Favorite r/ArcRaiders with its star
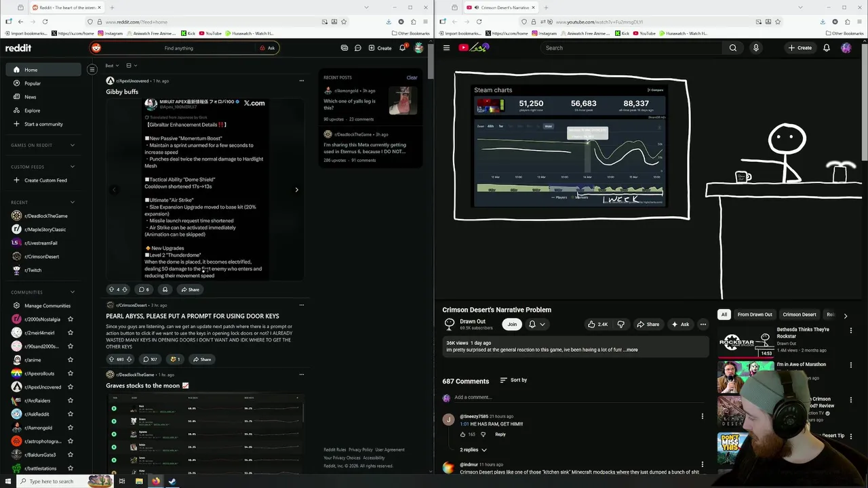The height and width of the screenshot is (488, 868). (x=71, y=401)
